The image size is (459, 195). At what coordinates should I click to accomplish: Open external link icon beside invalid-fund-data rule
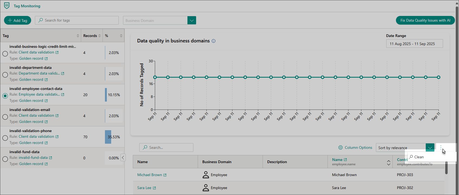[x=51, y=158]
